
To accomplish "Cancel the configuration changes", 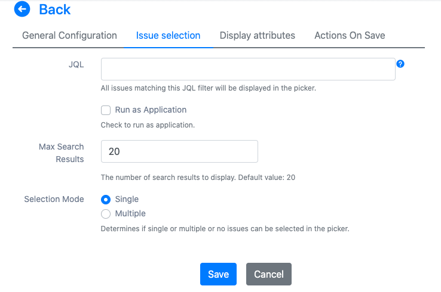I will (x=268, y=274).
